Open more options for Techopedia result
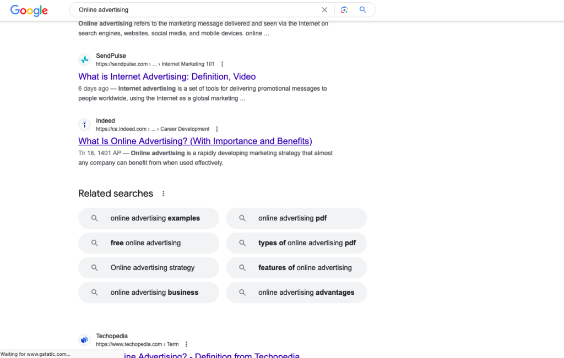Screen dimensions: 564x358 point(186,344)
